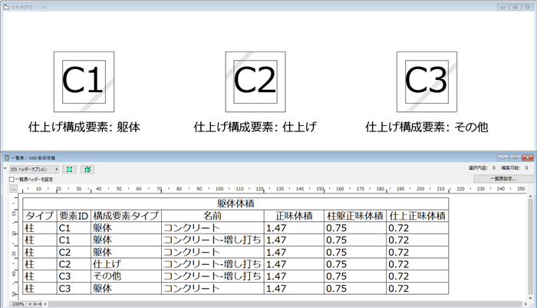Click the schedule's vertical scrollbar up arrow
This screenshot has height=308, width=537.
click(x=531, y=197)
